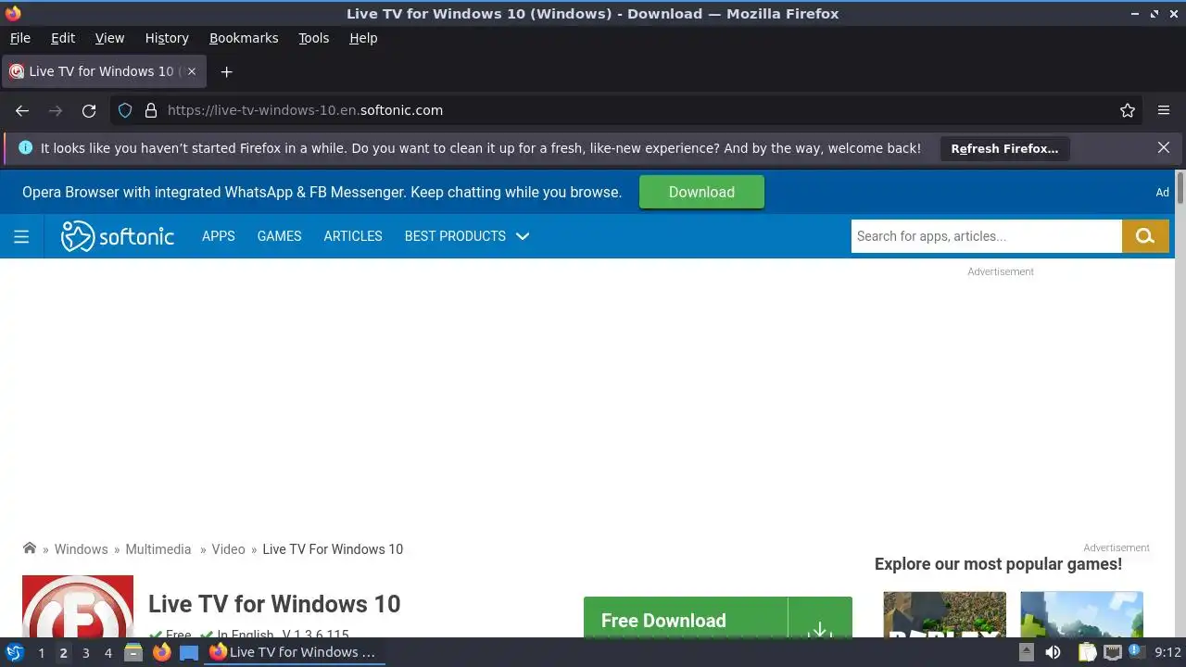
Task: Open the volume control tray icon
Action: (1053, 652)
